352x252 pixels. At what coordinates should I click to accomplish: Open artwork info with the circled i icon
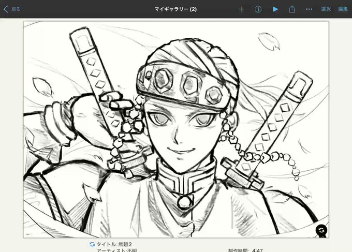coord(258,9)
